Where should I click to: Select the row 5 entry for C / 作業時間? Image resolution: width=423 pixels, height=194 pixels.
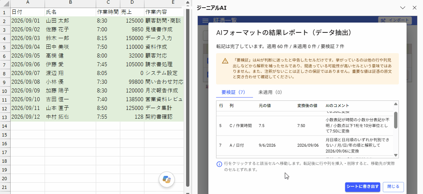[305, 126]
